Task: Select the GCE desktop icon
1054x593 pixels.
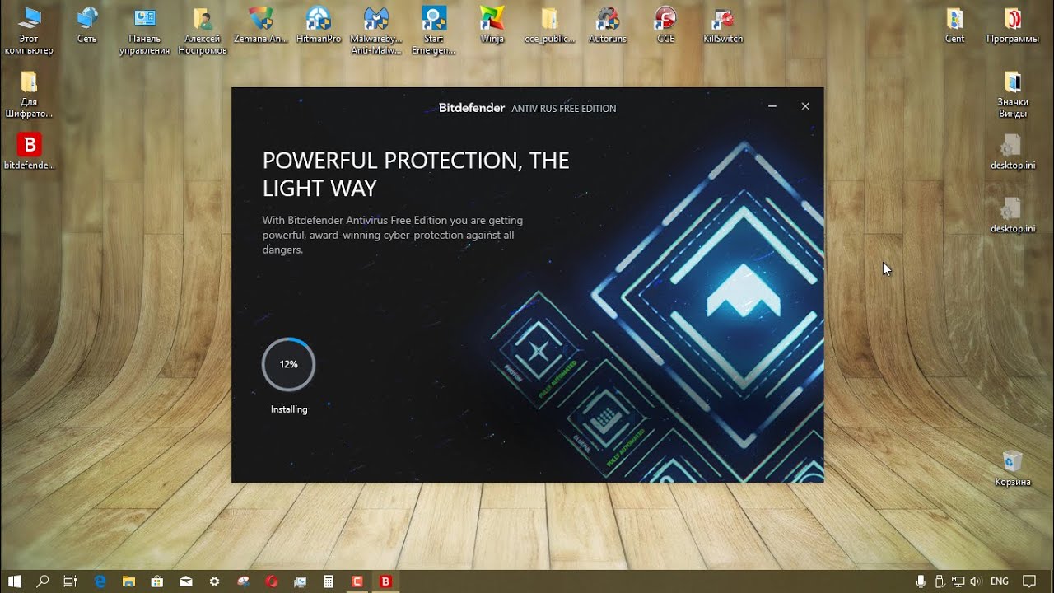Action: point(665,25)
